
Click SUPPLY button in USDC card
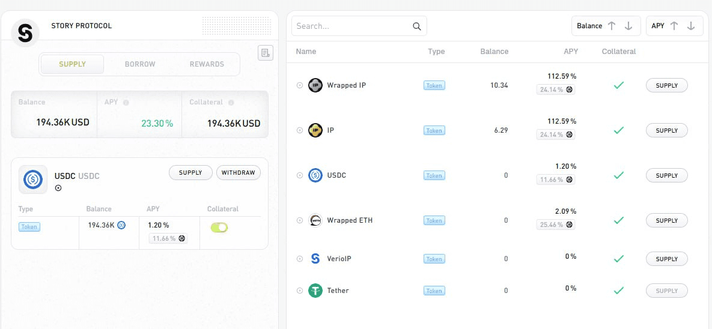pyautogui.click(x=190, y=173)
